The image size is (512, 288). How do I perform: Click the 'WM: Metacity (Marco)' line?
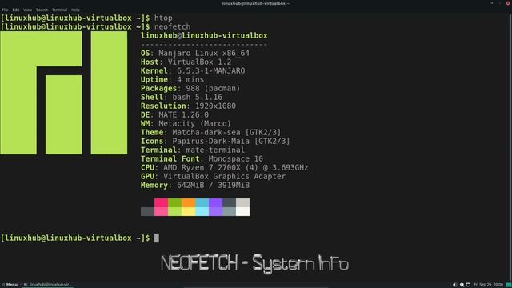[x=186, y=124]
